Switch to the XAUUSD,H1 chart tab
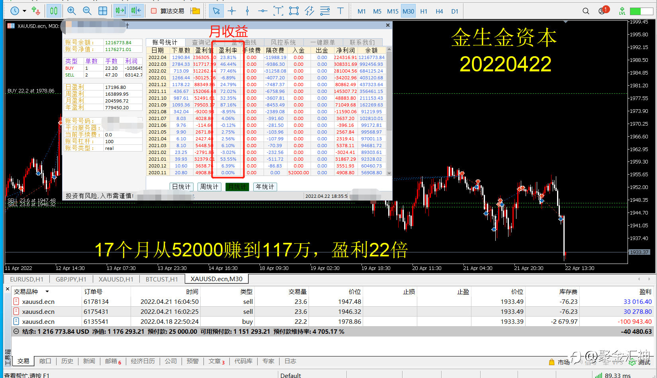This screenshot has height=378, width=657. click(116, 279)
